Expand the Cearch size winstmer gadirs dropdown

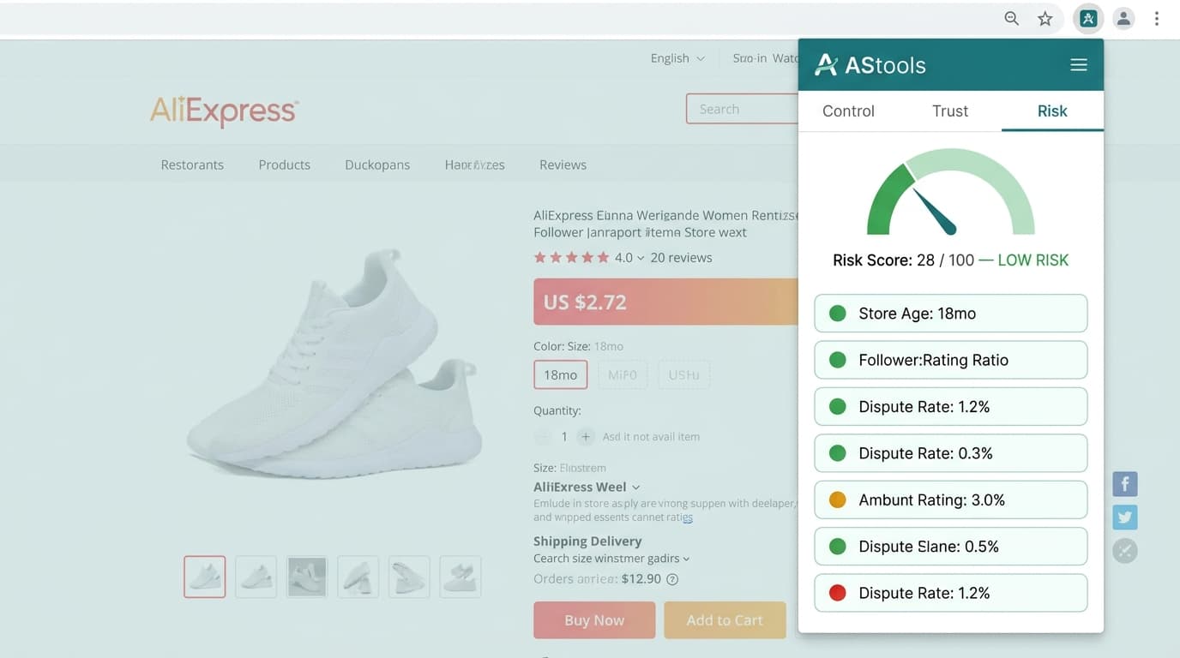[x=611, y=559]
